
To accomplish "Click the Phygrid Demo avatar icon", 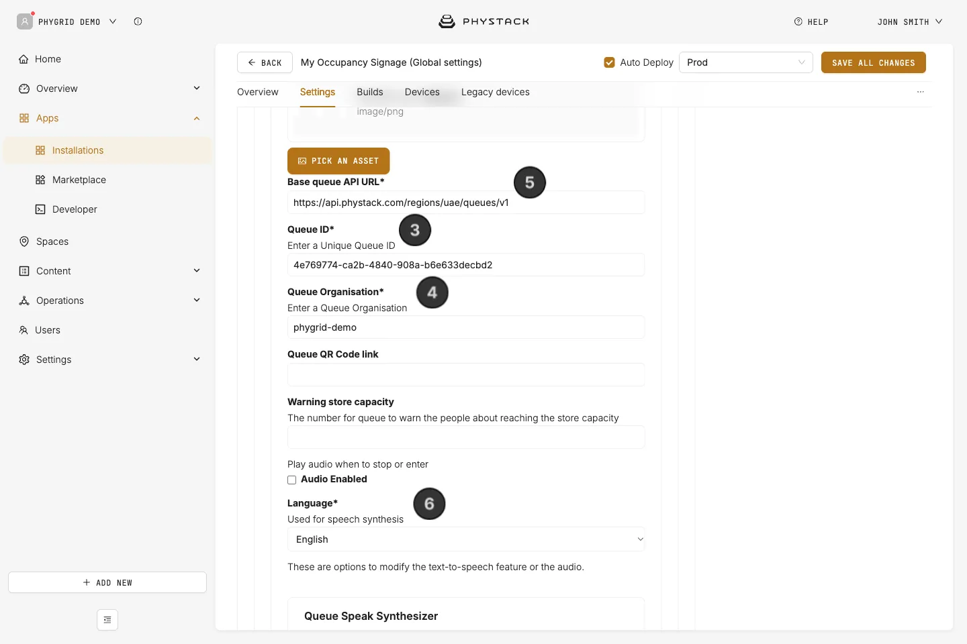I will [25, 21].
